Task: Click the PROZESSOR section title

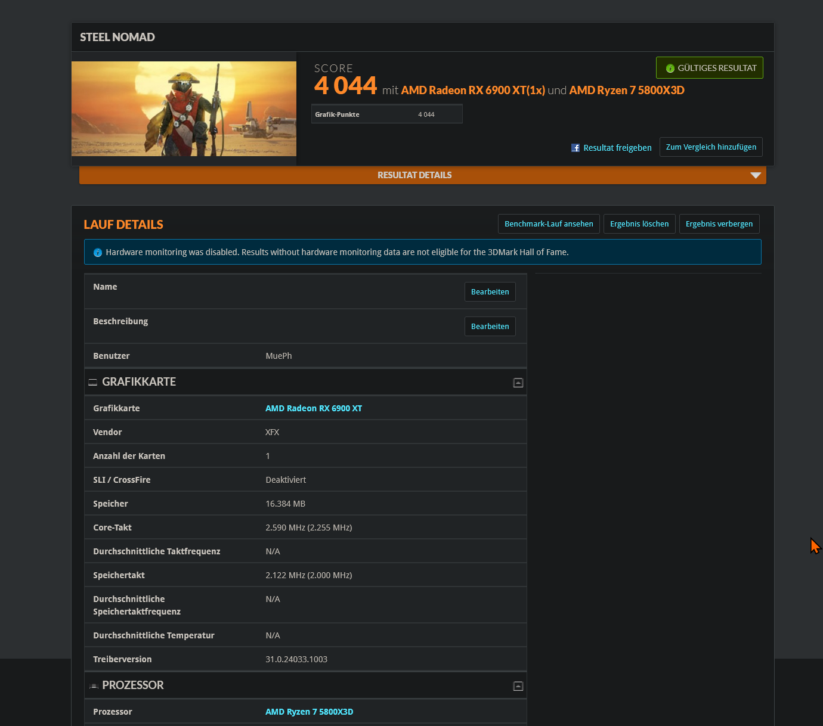Action: pyautogui.click(x=132, y=685)
